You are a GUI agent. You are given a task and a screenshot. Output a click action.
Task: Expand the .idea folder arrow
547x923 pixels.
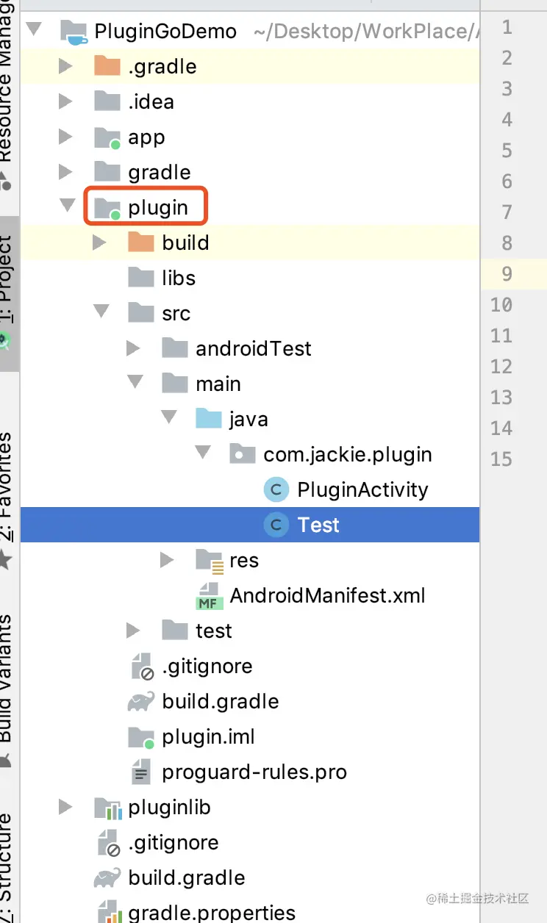point(65,101)
